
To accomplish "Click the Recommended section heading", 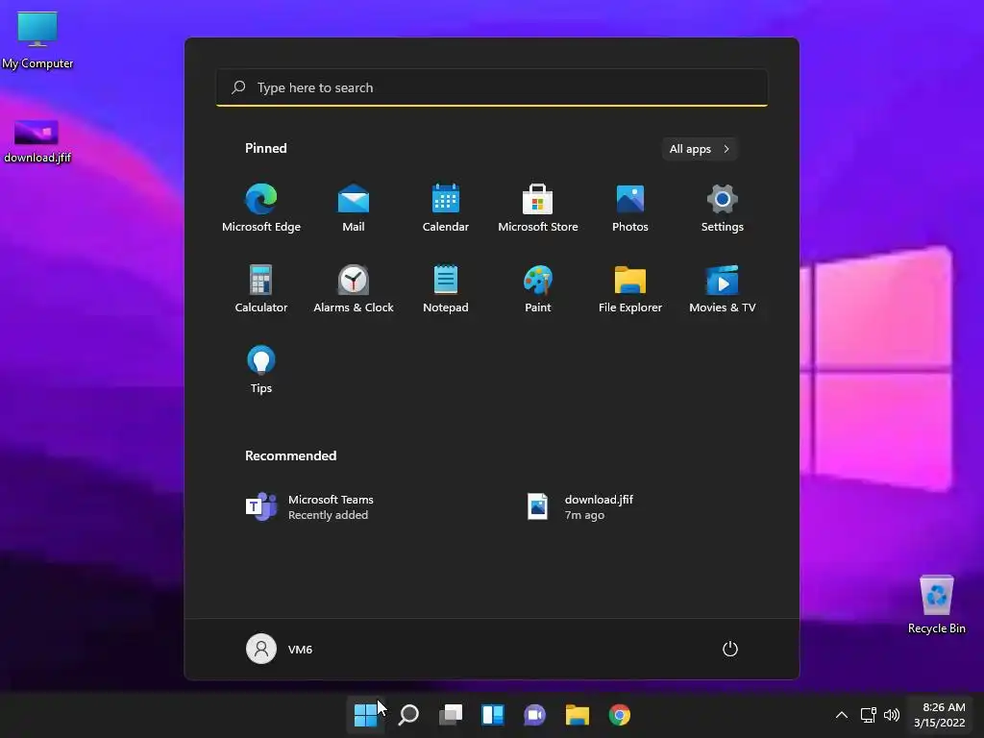I will (x=290, y=455).
